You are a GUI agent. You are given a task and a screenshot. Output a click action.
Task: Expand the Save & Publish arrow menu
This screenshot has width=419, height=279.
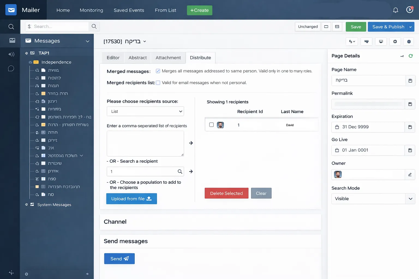[411, 27]
